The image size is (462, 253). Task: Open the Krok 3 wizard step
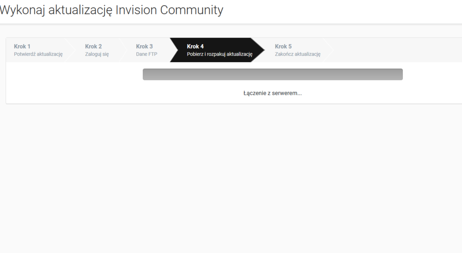coord(144,46)
